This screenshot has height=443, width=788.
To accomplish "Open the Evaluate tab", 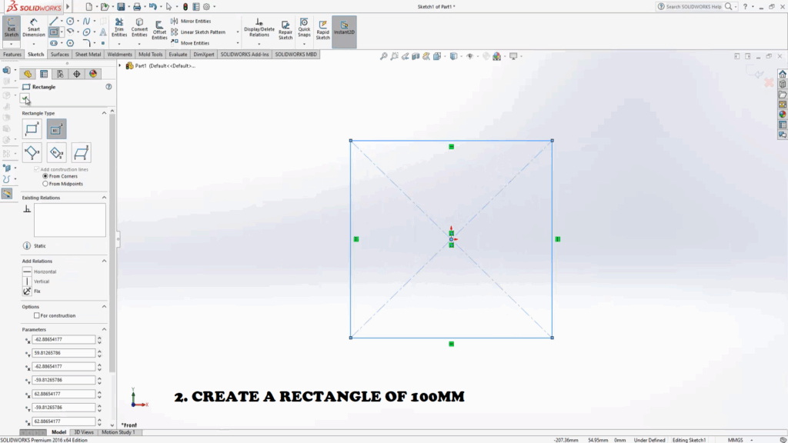I will click(x=178, y=55).
